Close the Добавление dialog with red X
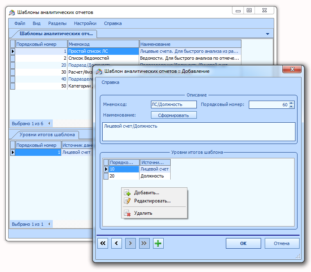 pyautogui.click(x=292, y=69)
